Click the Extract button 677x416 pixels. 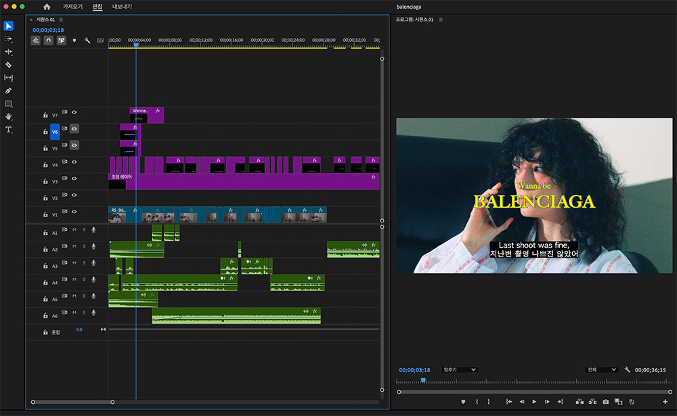(x=592, y=402)
